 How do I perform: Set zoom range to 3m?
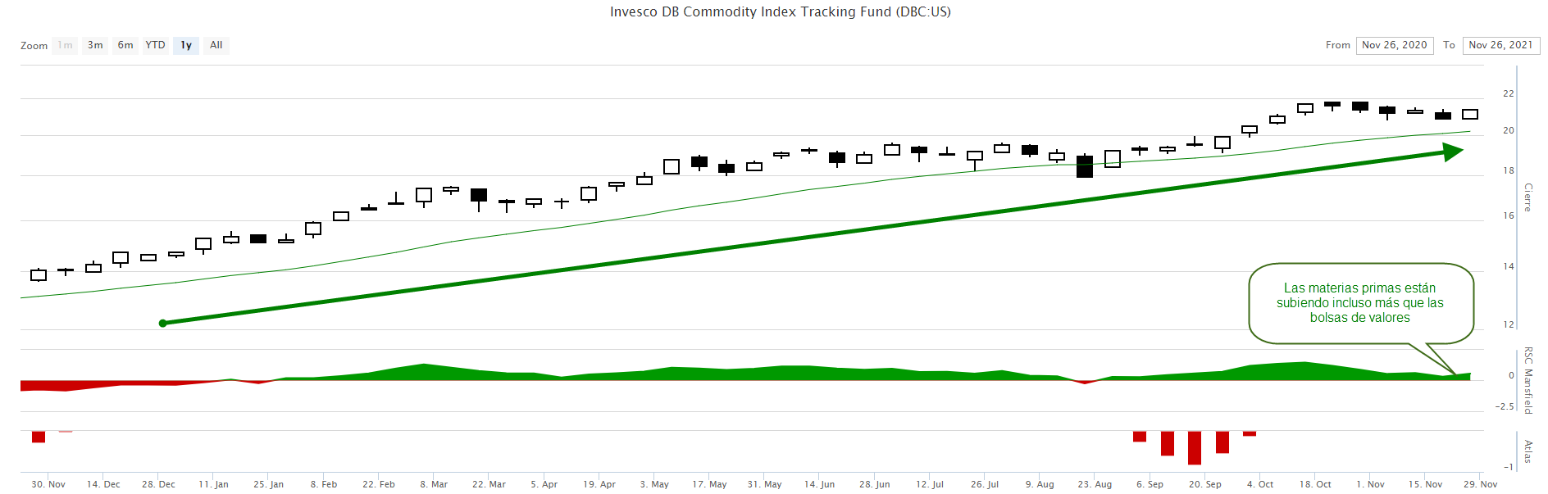95,45
